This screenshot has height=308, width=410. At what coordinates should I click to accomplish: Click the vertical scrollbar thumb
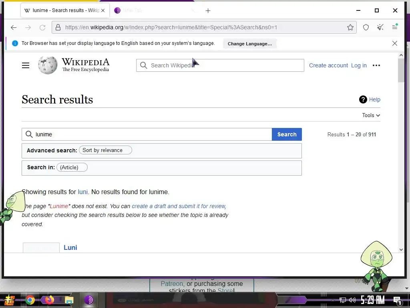[x=401, y=70]
